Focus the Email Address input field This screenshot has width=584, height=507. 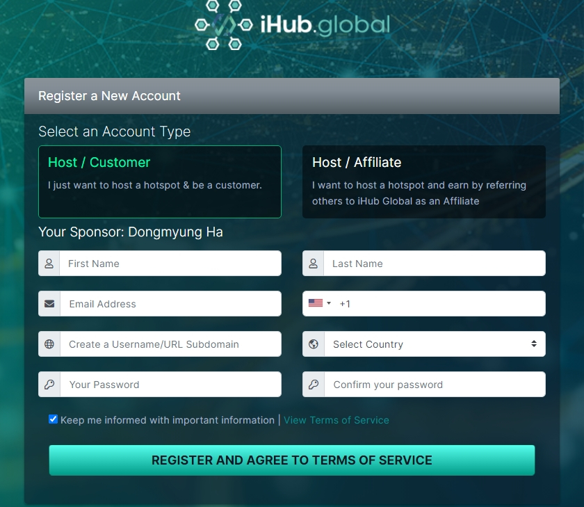pos(170,304)
